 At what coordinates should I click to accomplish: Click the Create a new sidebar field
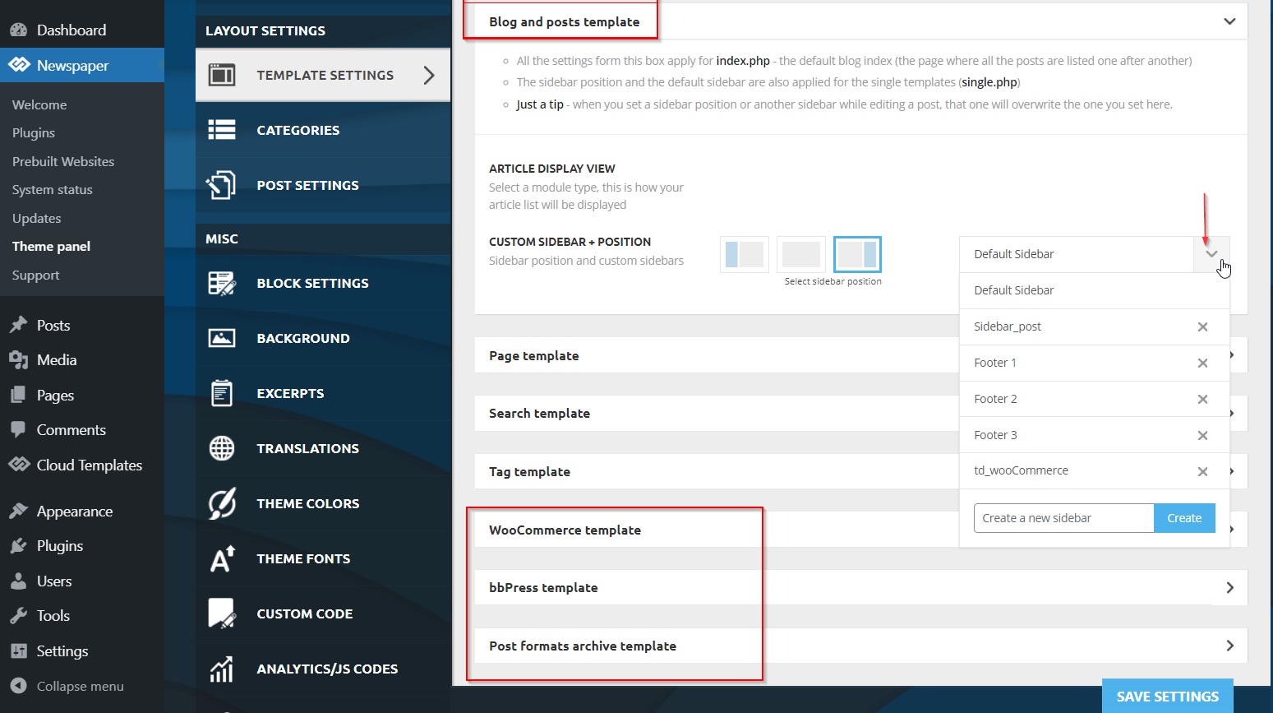click(1063, 518)
